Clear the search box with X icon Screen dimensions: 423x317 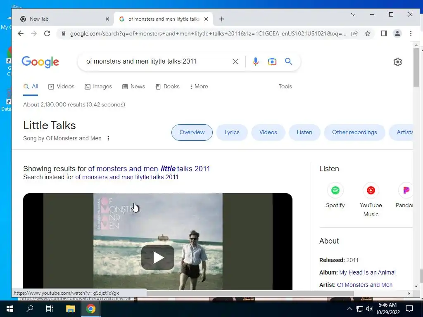235,62
